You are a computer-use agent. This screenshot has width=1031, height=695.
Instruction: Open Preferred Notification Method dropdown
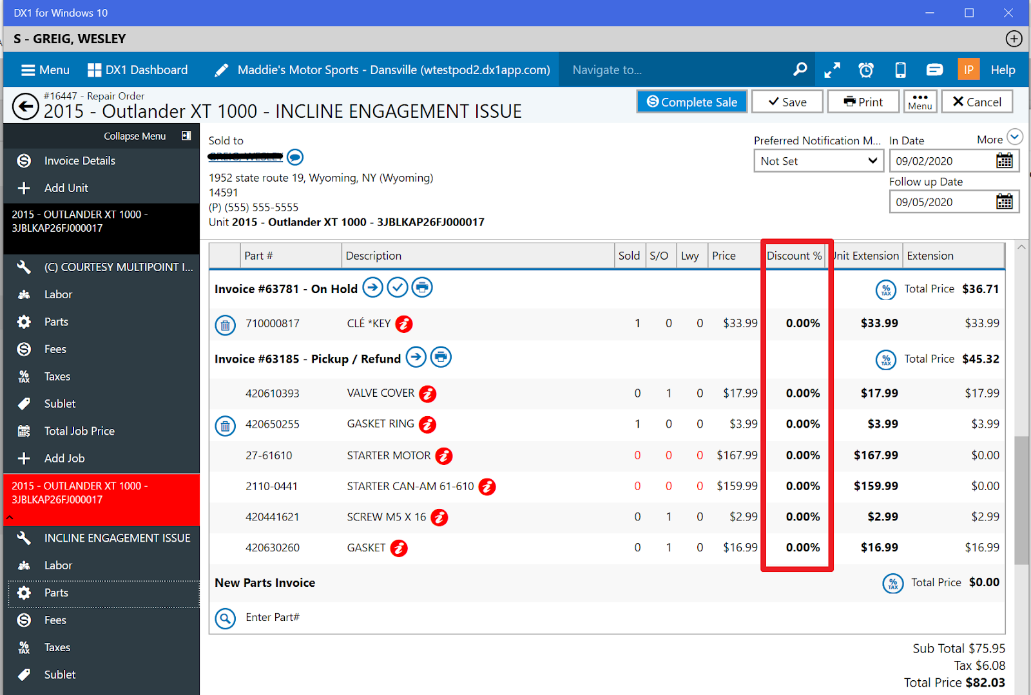(818, 160)
